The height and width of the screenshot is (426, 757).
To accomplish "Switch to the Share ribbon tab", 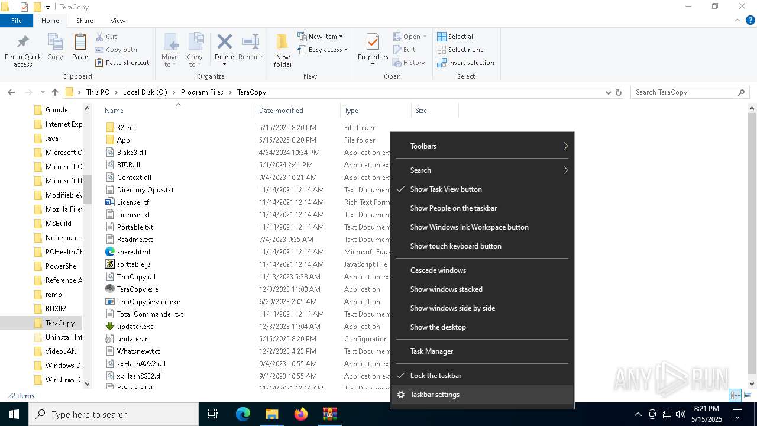I will (x=85, y=20).
